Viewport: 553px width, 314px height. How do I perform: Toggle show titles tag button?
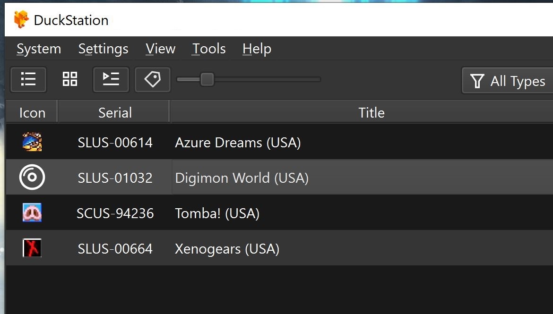click(153, 79)
